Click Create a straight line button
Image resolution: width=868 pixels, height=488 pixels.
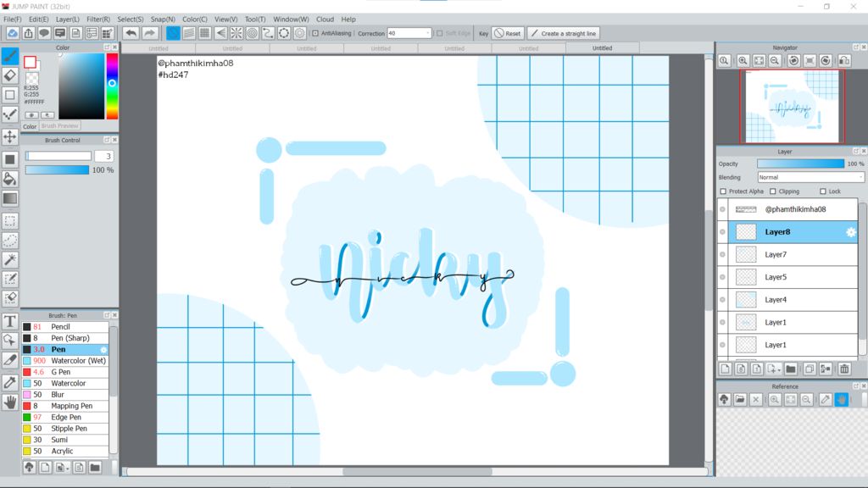pos(564,33)
